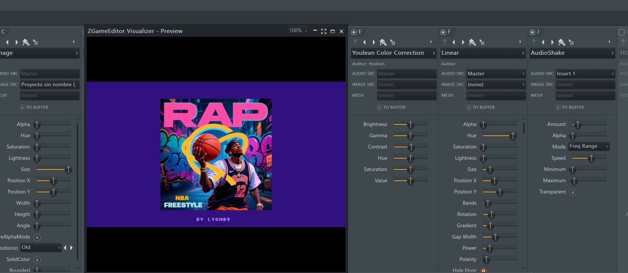Click the layer C parameters scrollbar

(77, 190)
